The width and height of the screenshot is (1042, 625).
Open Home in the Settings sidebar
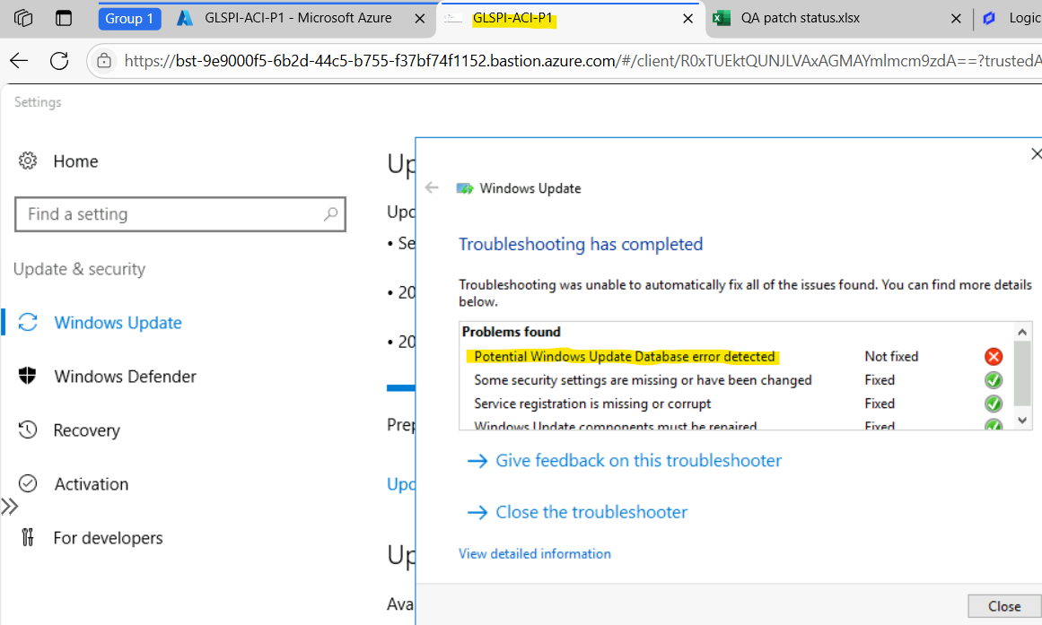(75, 161)
